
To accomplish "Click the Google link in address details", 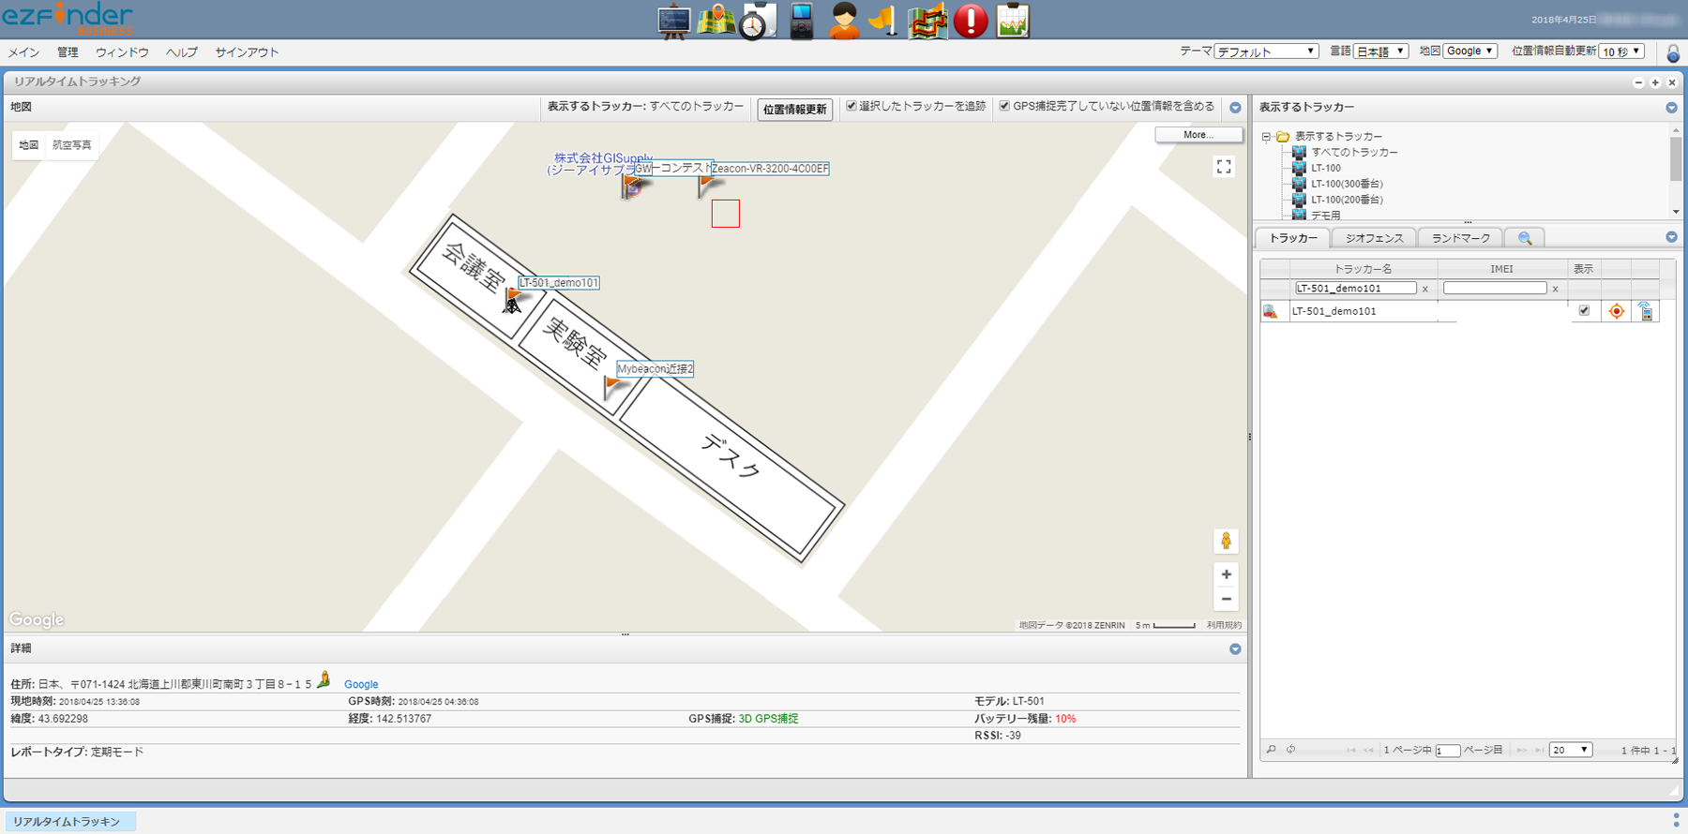I will pos(361,684).
